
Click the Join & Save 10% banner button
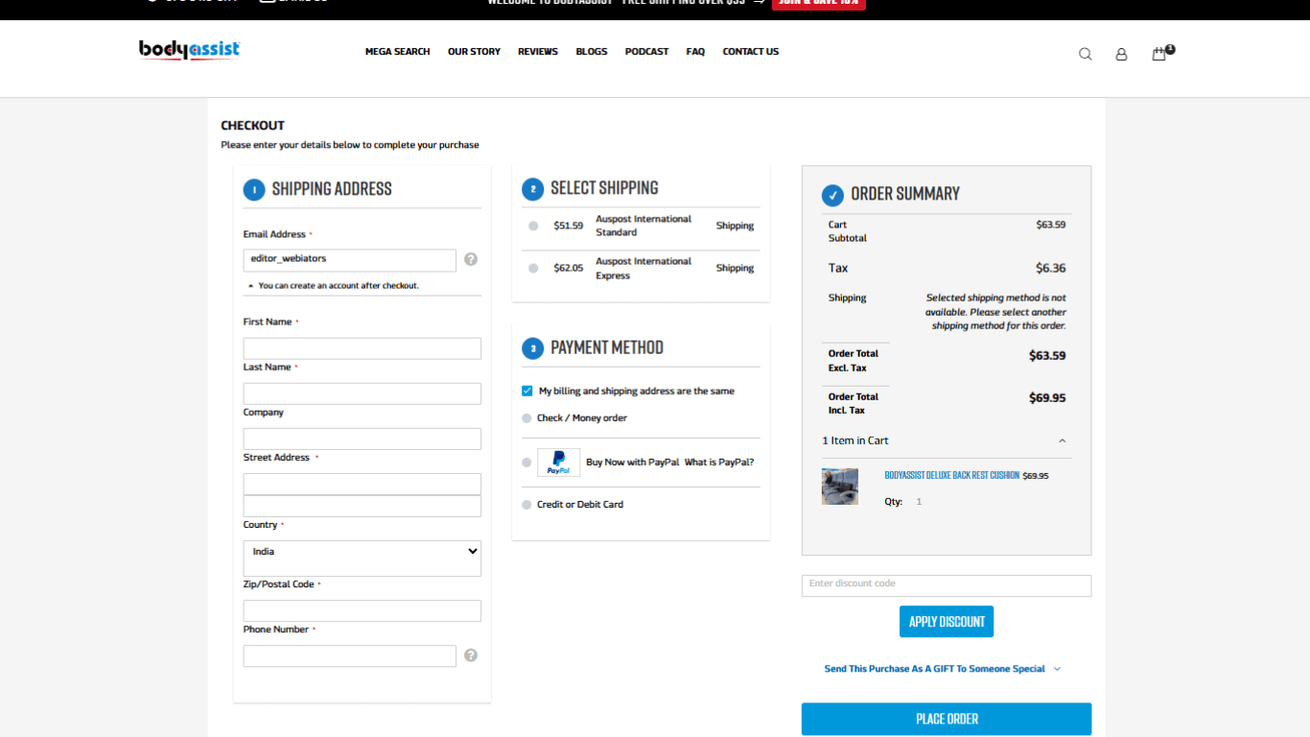pos(819,3)
